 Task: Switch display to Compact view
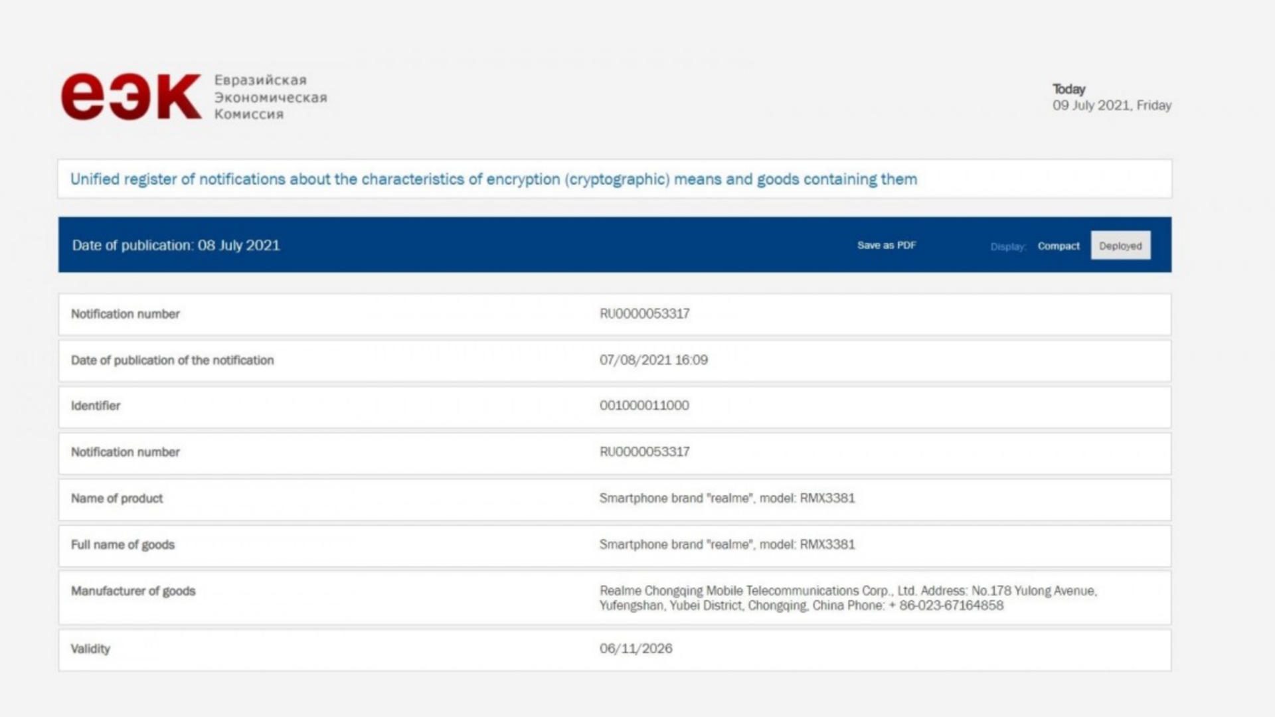[1059, 246]
